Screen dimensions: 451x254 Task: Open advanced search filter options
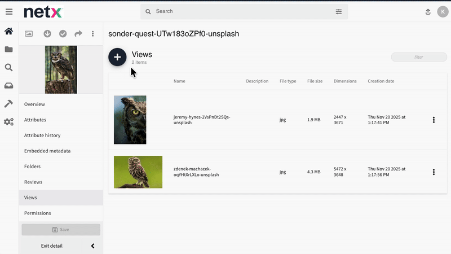[339, 11]
